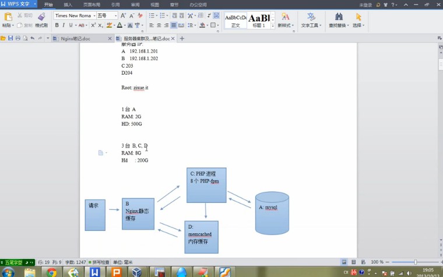The width and height of the screenshot is (443, 277).
Task: Click the numbered list icon
Action: point(162,16)
